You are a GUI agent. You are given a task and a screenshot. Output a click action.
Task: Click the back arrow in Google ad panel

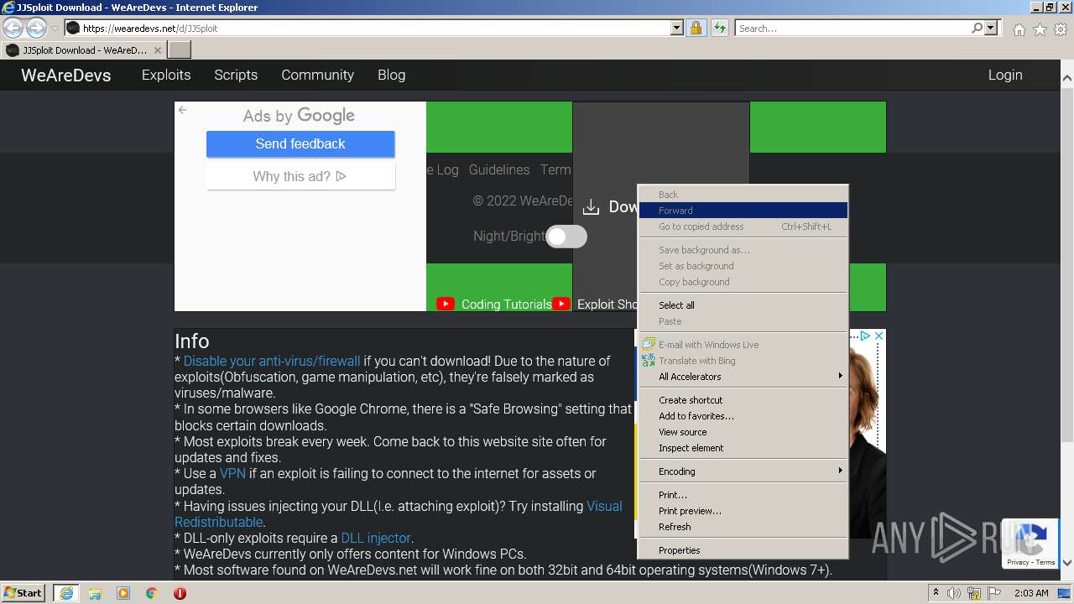tap(183, 110)
